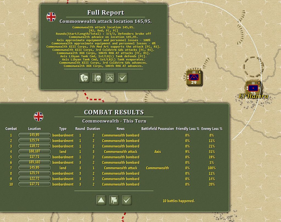Click the Round column header

point(80,129)
